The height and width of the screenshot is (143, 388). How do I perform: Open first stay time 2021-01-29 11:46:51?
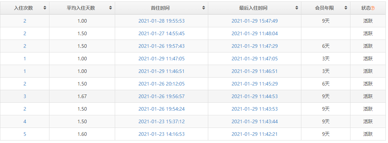pos(161,71)
